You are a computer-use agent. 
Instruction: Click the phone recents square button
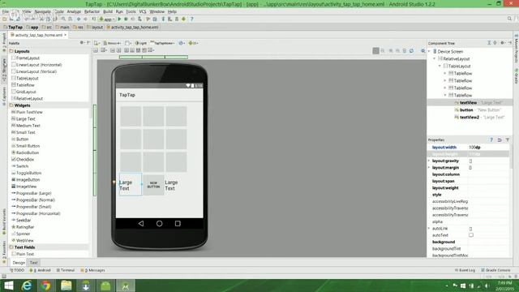coord(178,224)
